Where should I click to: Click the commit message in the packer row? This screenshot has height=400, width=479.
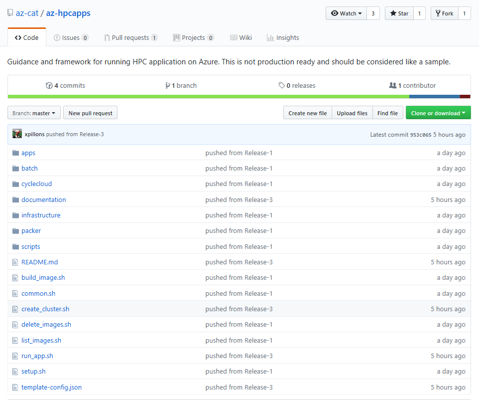click(239, 231)
